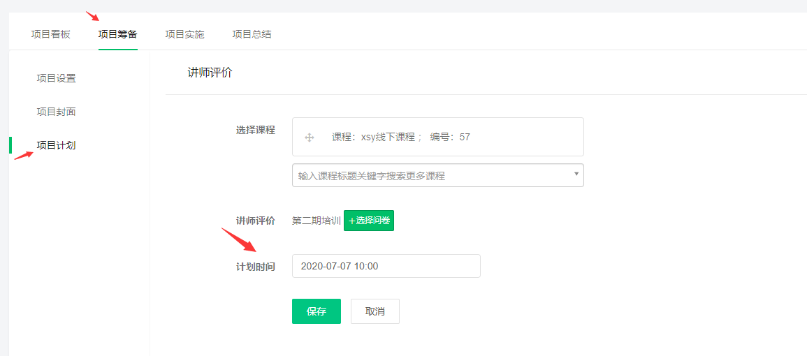Viewport: 807px width, 356px height.
Task: Open 项目设置 in the sidebar
Action: coord(57,79)
